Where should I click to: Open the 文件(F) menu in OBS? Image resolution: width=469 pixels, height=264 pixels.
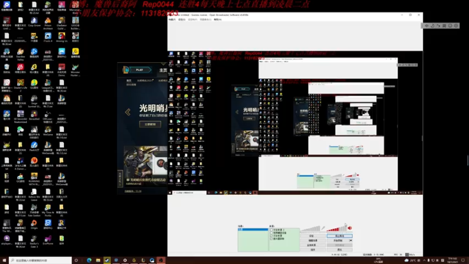coord(172,19)
